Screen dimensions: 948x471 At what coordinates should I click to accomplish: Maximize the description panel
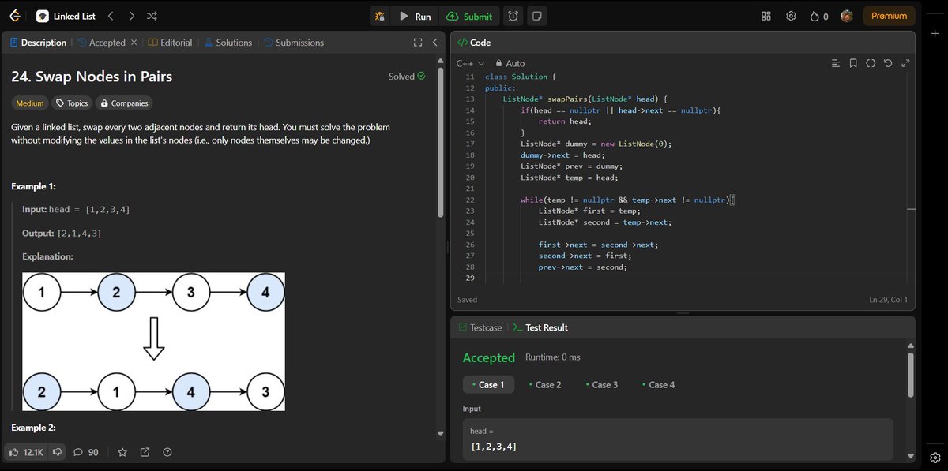click(x=418, y=43)
